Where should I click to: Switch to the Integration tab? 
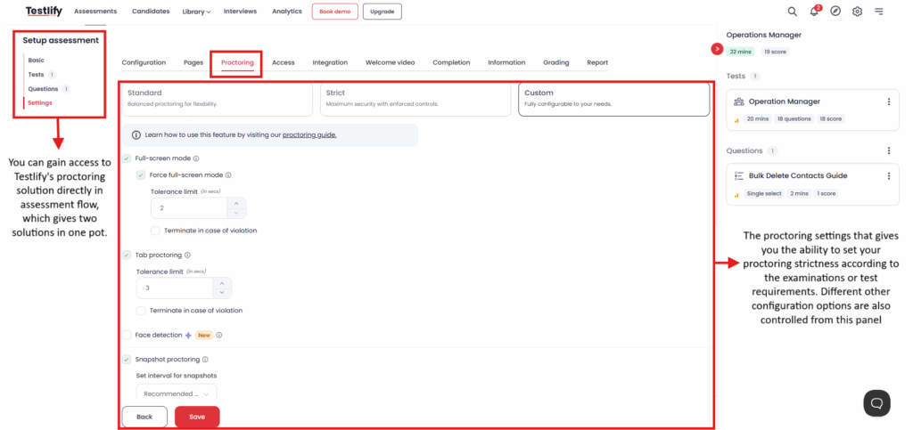click(330, 62)
